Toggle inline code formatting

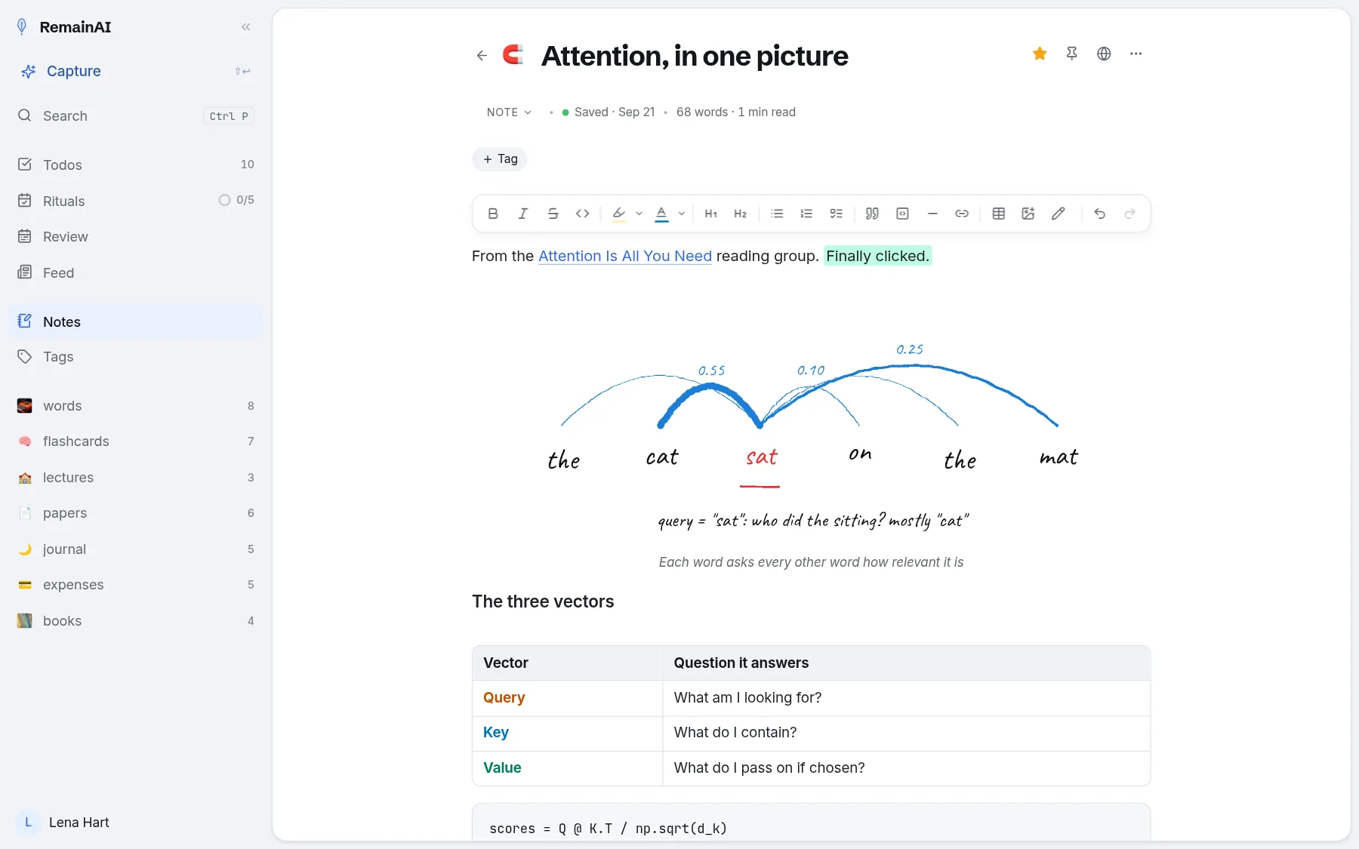pyautogui.click(x=582, y=214)
